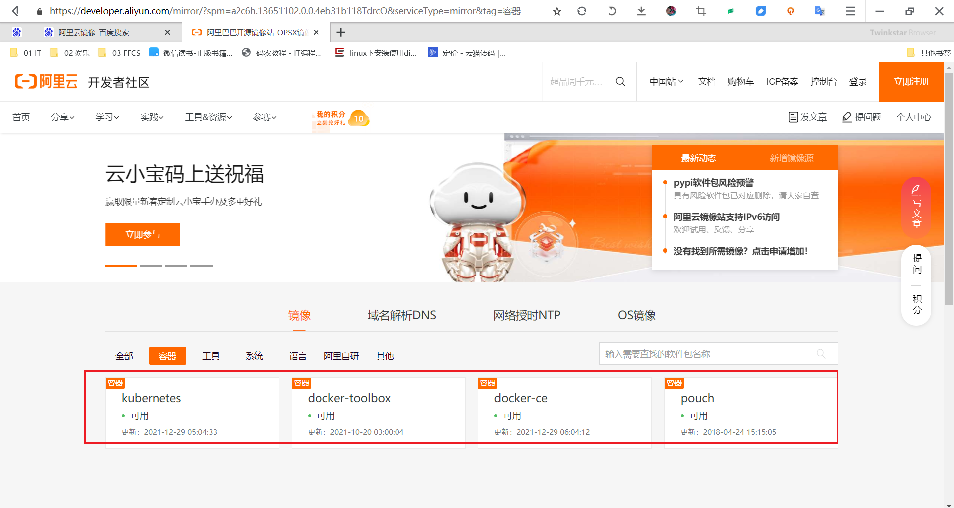
Task: Expand the 实践 menu
Action: point(152,117)
